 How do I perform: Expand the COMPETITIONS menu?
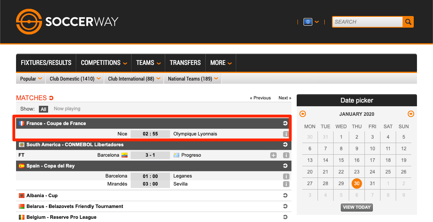tap(104, 63)
